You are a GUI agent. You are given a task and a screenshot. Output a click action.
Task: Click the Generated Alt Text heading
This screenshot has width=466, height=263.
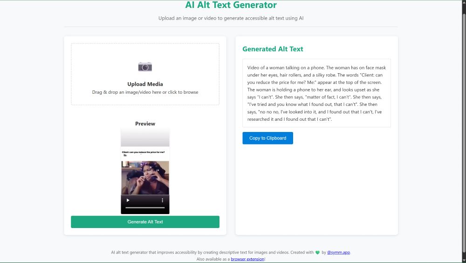[273, 49]
